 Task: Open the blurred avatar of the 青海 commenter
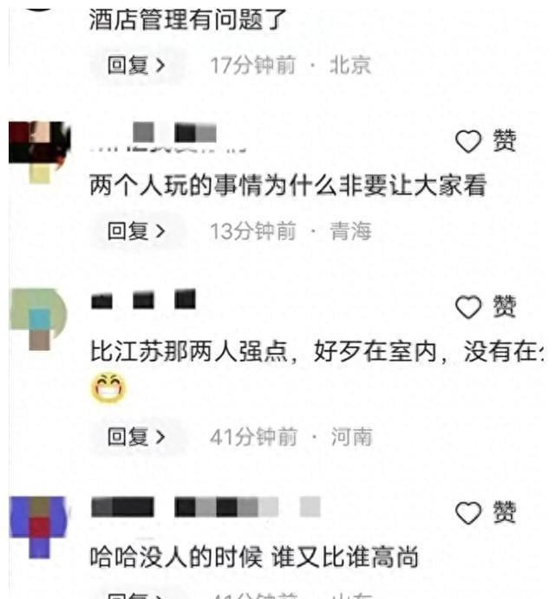click(x=39, y=152)
